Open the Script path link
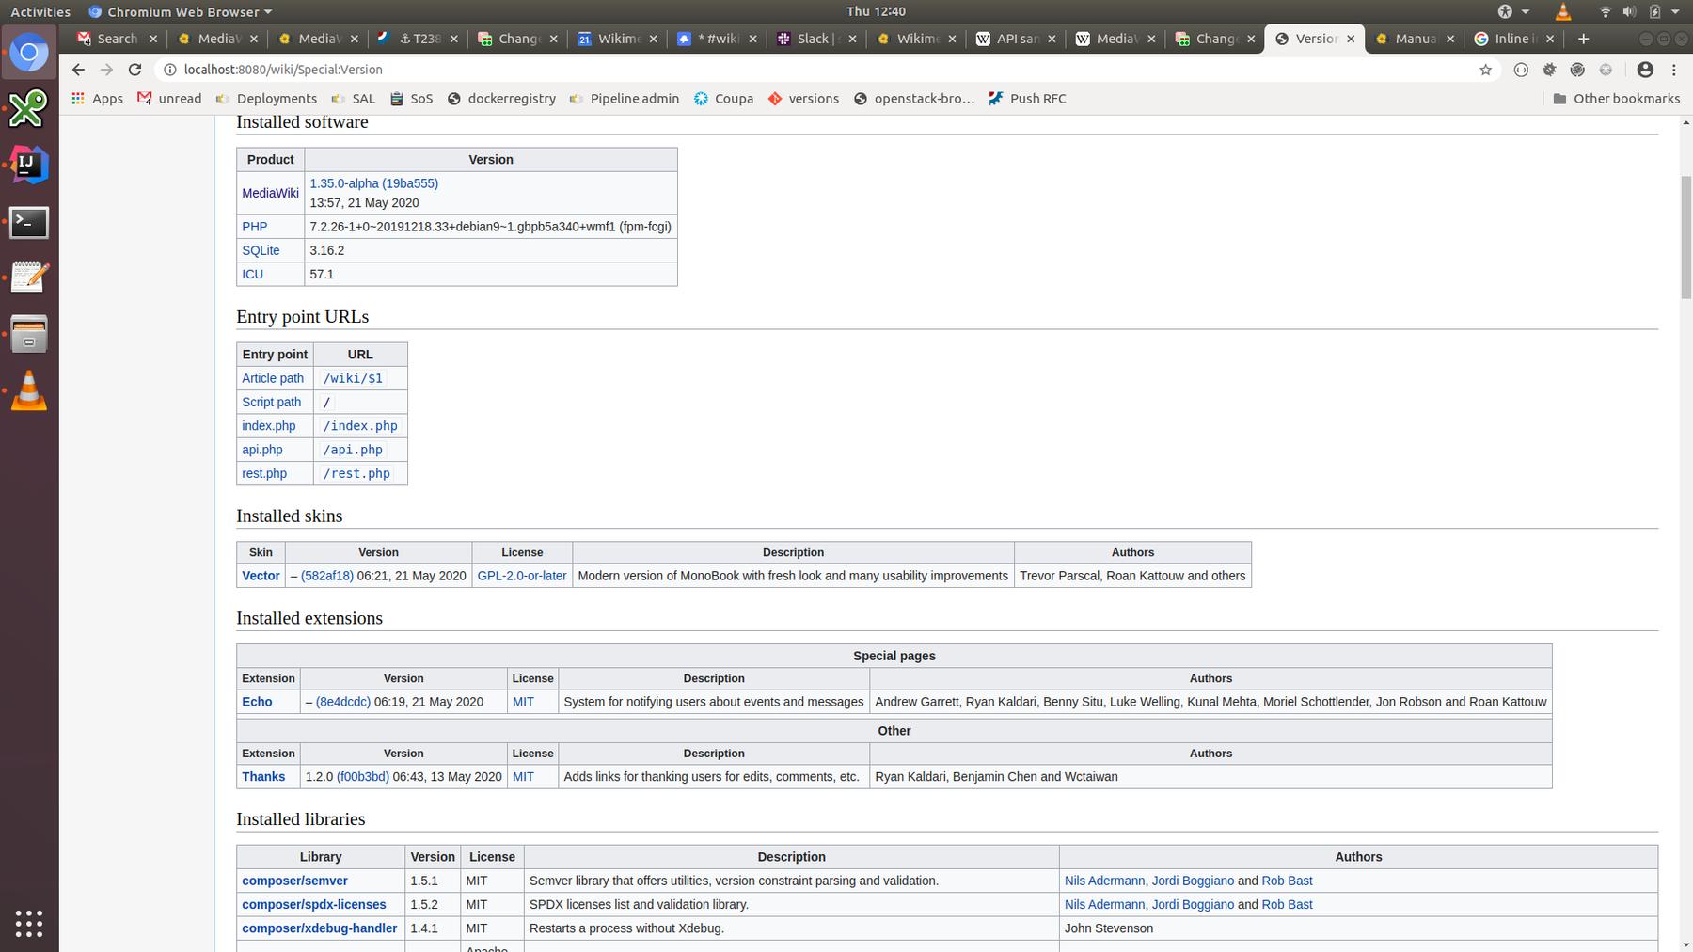The width and height of the screenshot is (1693, 952). coord(271,402)
